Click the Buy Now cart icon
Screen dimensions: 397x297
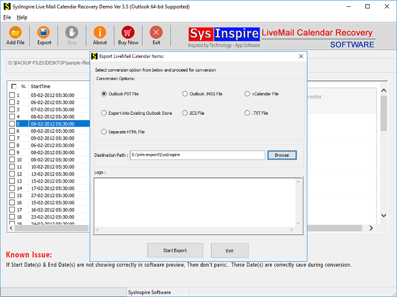click(x=128, y=32)
